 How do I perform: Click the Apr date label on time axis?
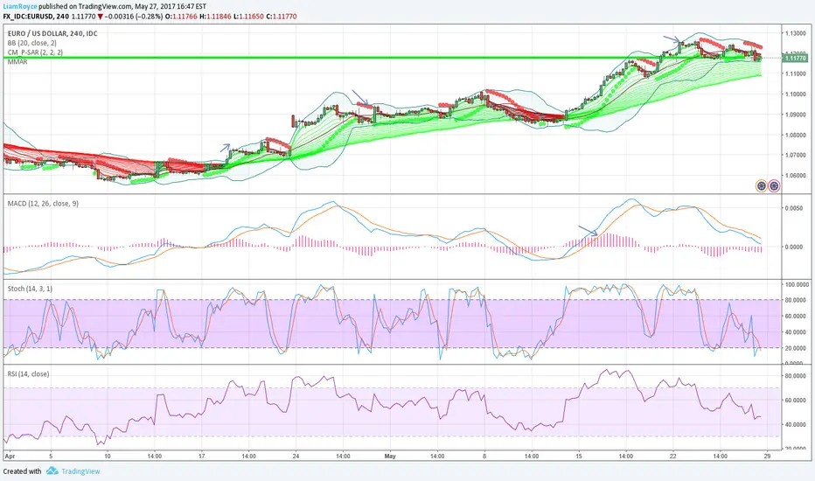(x=10, y=456)
